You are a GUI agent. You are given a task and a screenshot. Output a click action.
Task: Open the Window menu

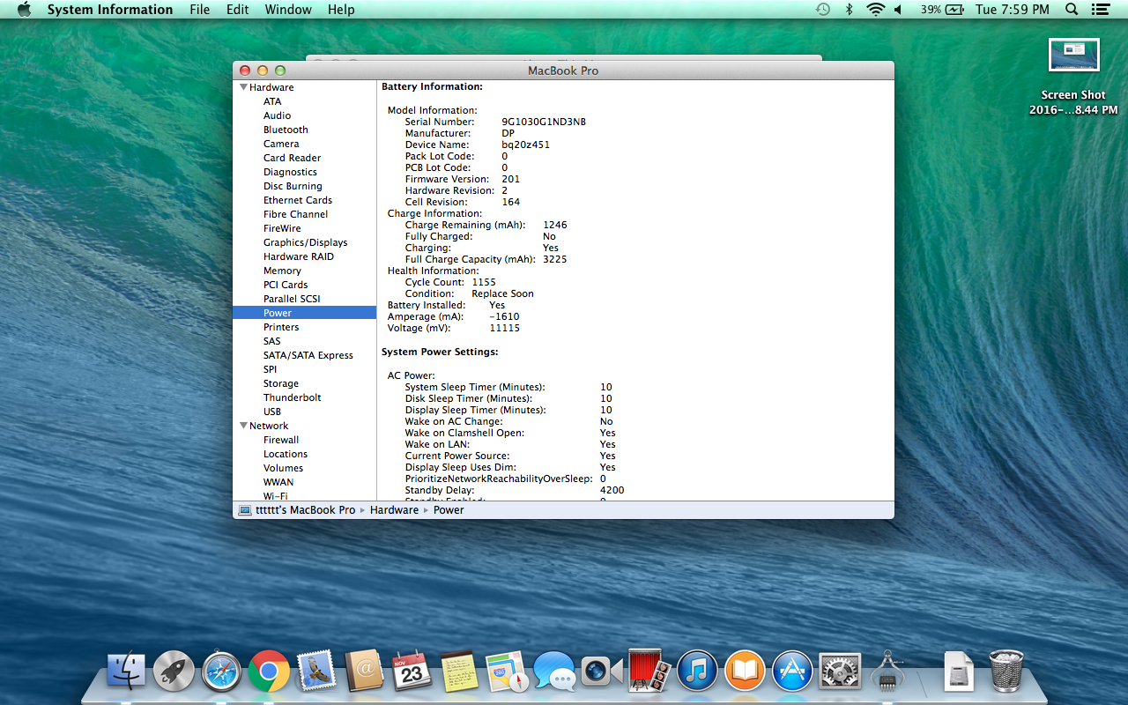(x=288, y=10)
